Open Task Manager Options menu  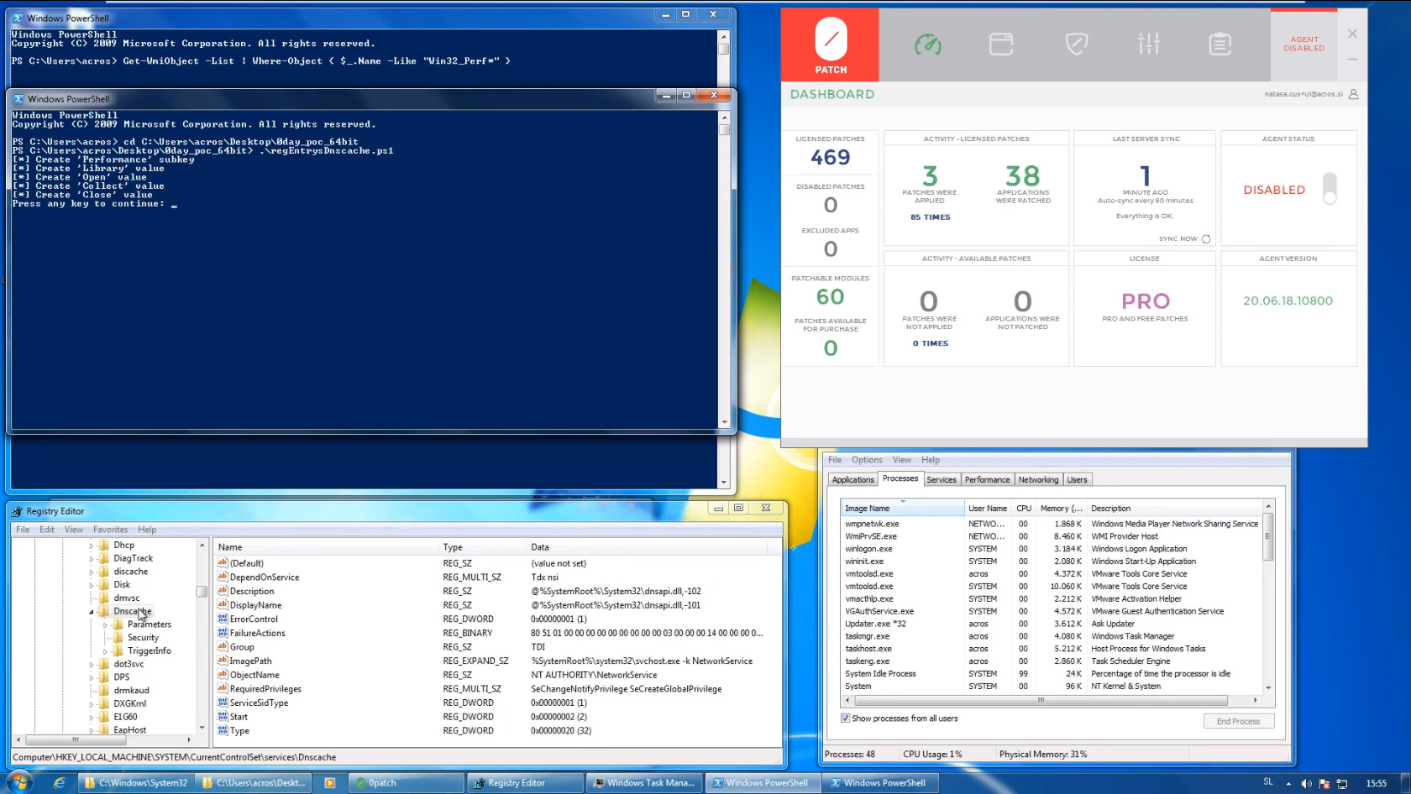(x=867, y=460)
